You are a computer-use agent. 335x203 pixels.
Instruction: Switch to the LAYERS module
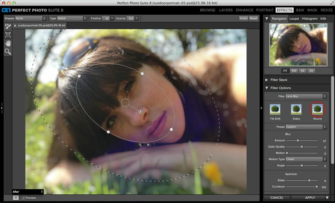[x=226, y=10]
